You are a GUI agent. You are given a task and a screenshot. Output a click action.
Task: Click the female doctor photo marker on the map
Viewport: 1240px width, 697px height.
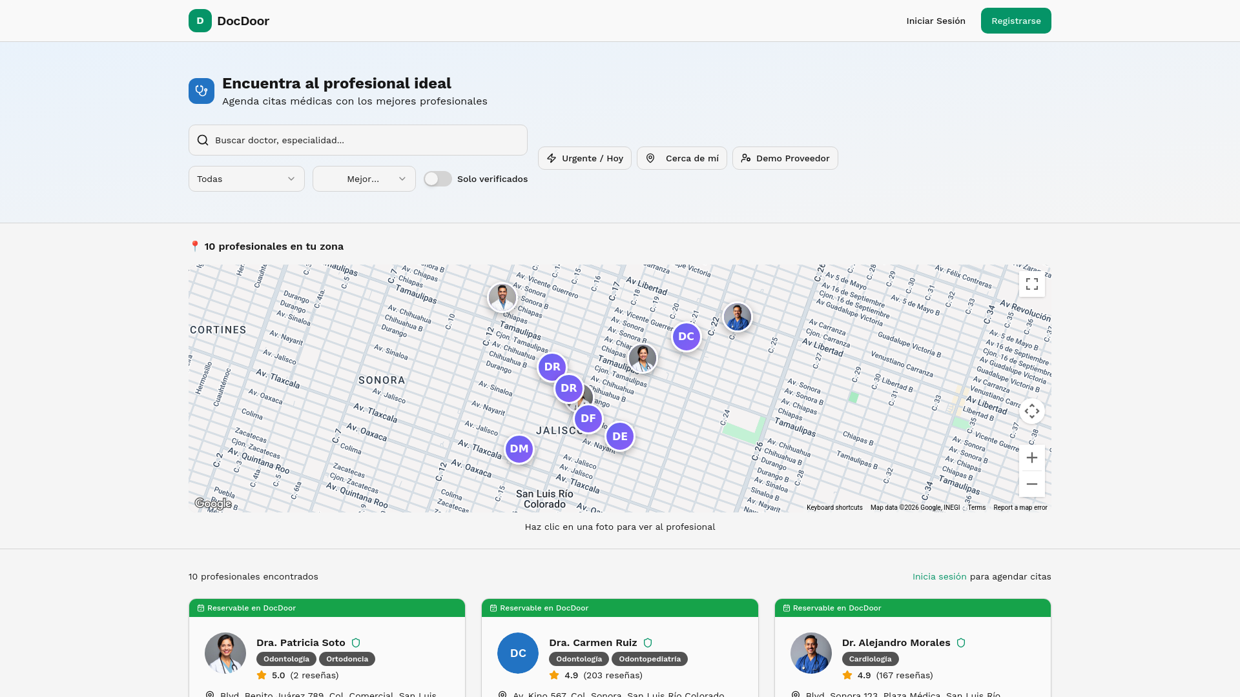643,358
